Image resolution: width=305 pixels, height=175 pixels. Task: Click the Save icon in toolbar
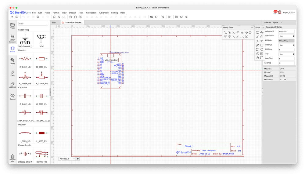point(17,17)
